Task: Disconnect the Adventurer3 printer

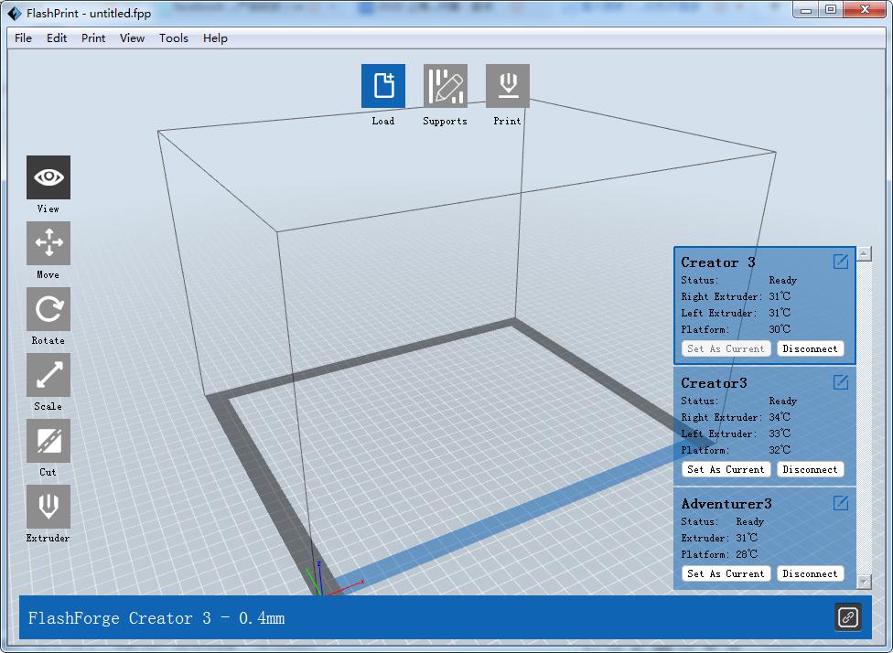Action: click(810, 573)
